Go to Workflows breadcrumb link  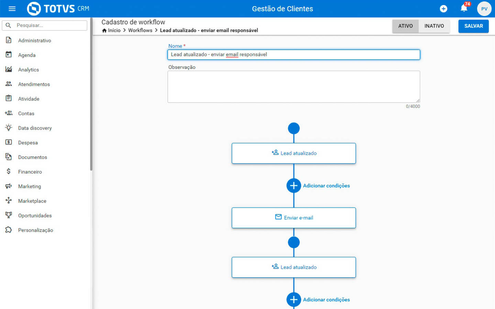[140, 30]
